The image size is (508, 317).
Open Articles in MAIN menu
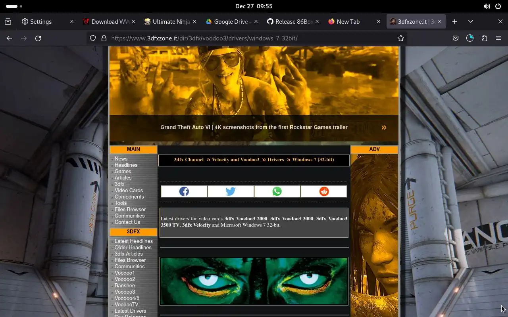pos(123,178)
